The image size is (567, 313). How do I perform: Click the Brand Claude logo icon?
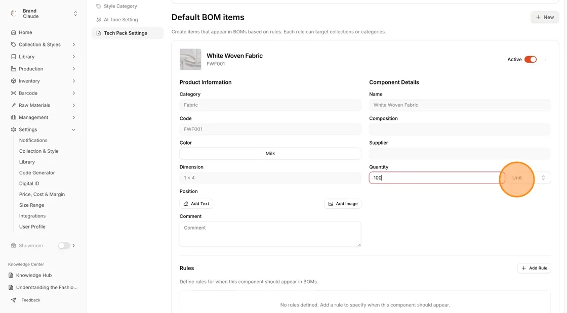tap(13, 13)
